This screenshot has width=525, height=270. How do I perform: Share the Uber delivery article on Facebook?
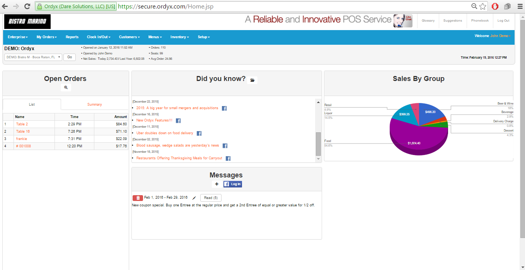pyautogui.click(x=199, y=133)
